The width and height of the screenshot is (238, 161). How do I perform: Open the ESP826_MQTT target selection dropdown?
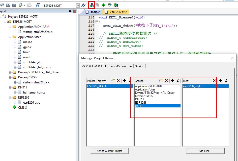tap(78, 6)
